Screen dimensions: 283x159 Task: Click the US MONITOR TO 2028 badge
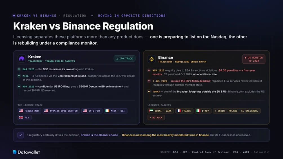pyautogui.click(x=254, y=59)
